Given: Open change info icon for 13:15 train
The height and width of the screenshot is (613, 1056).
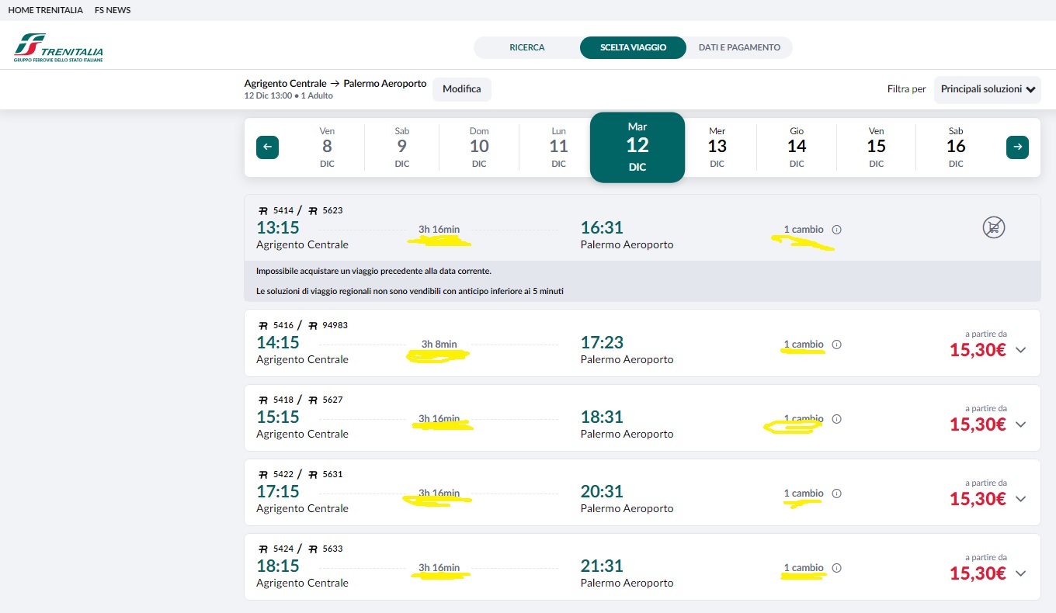Looking at the screenshot, I should point(836,230).
